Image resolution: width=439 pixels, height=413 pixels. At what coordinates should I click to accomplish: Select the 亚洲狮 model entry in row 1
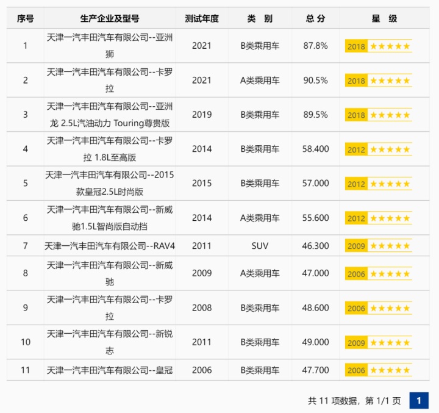110,45
